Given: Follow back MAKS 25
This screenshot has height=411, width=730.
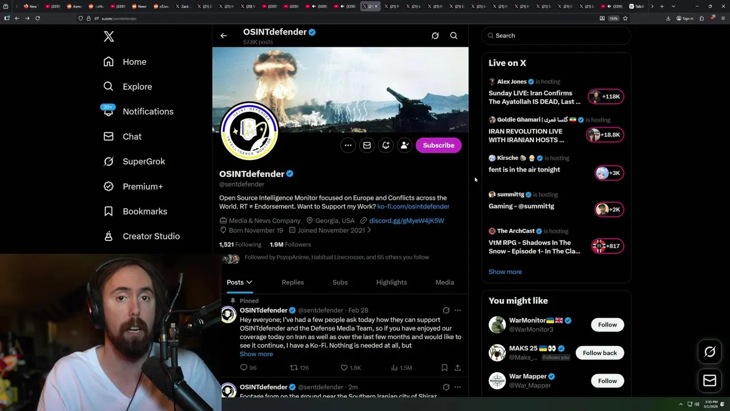Looking at the screenshot, I should point(599,353).
